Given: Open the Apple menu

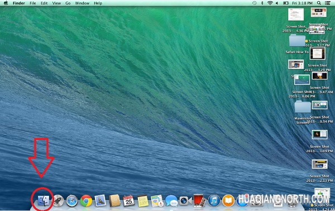Looking at the screenshot, I should (6, 3).
